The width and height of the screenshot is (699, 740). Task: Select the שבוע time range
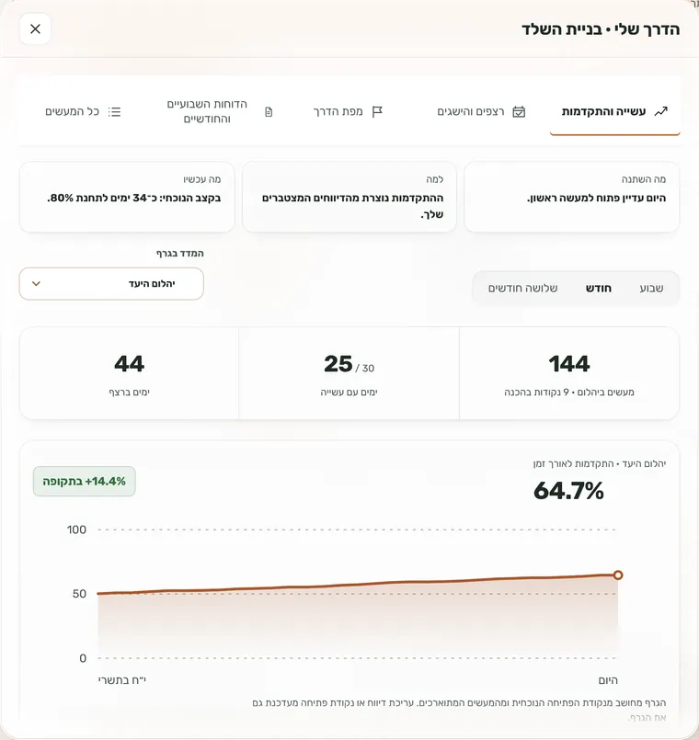tap(651, 288)
